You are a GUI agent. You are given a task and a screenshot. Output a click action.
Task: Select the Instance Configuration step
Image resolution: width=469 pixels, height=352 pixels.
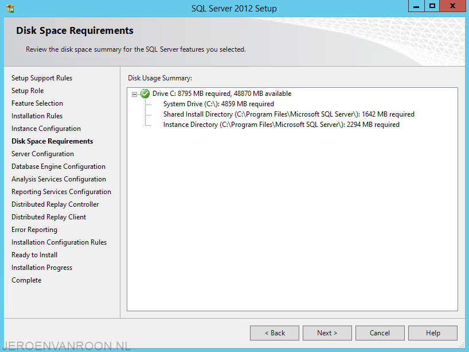[x=46, y=129]
